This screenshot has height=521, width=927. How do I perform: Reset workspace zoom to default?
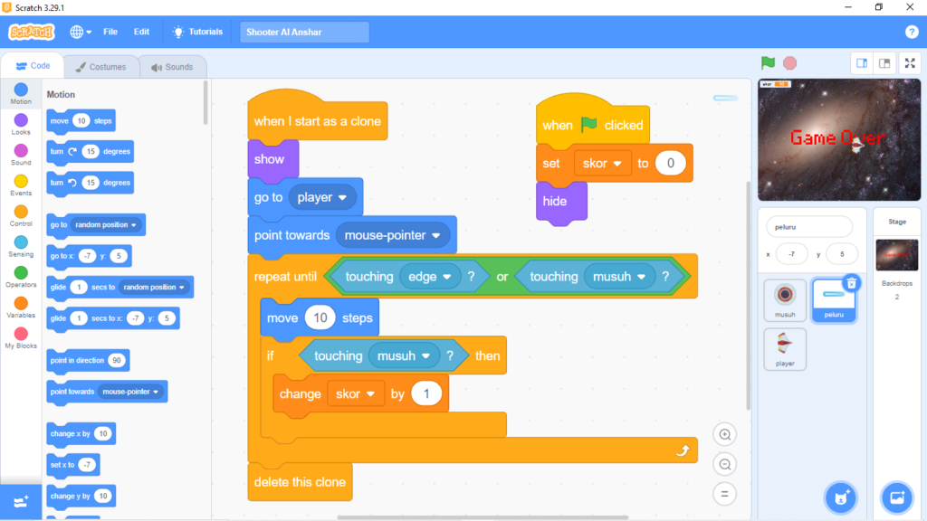pos(725,494)
